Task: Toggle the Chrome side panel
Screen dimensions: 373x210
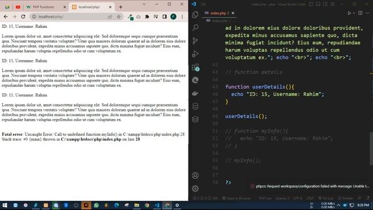Action: 164,17
